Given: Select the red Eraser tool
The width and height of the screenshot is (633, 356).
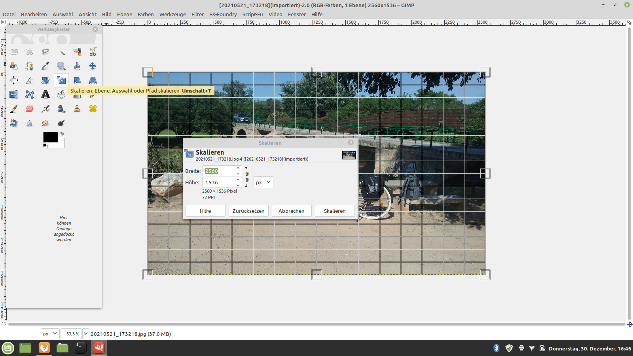Looking at the screenshot, I should [30, 109].
